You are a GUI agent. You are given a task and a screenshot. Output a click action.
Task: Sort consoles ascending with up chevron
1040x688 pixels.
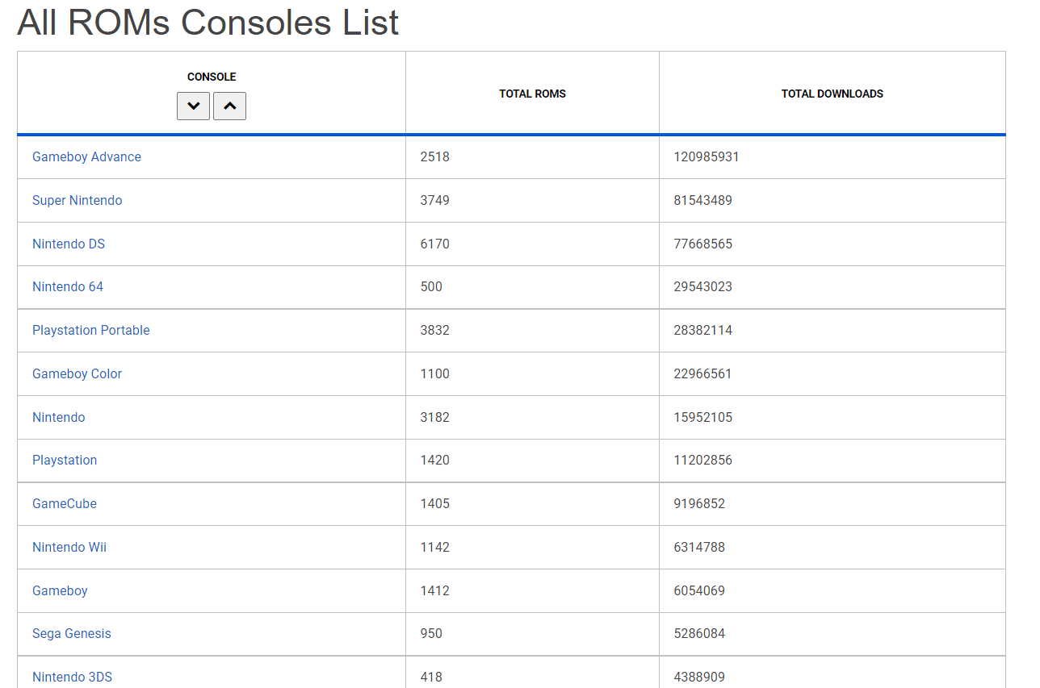[x=229, y=106]
